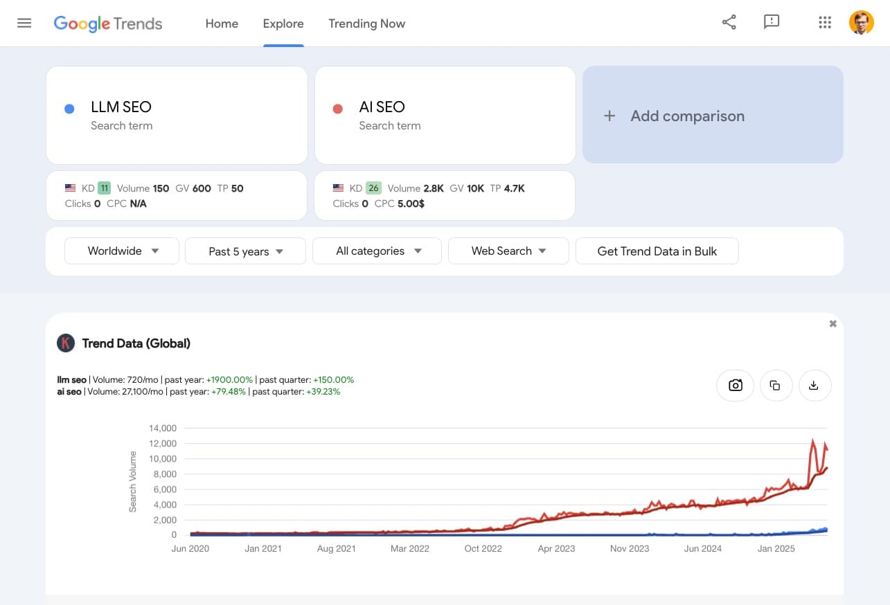Click the Apr 2023 axis label
The width and height of the screenshot is (890, 605).
(x=556, y=548)
